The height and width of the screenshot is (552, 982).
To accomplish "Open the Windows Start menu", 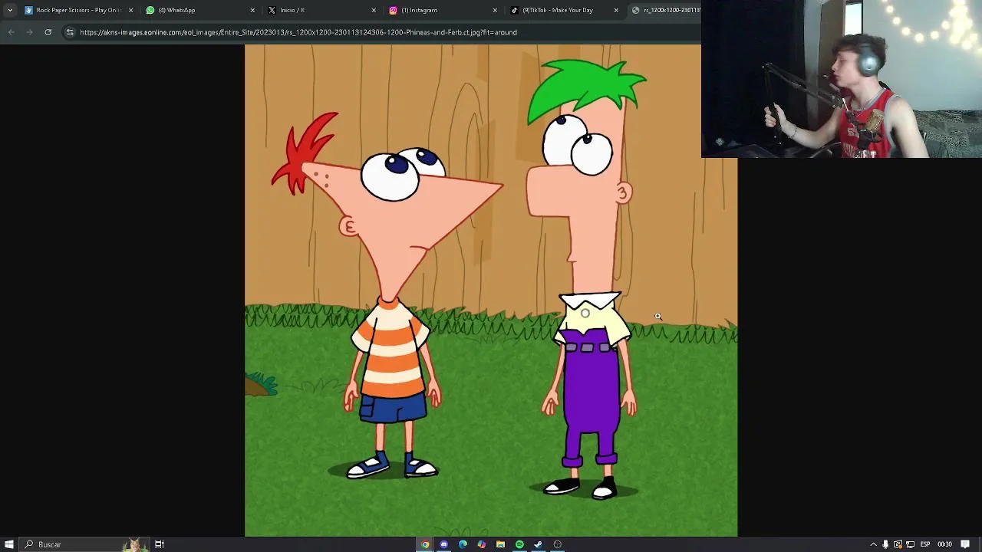I will [9, 544].
